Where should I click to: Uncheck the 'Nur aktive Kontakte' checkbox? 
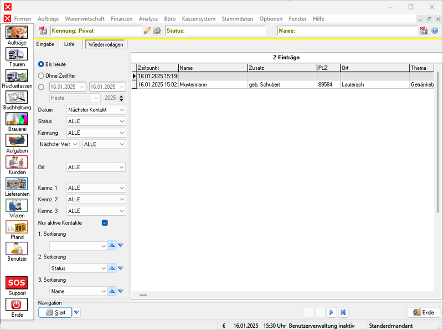coord(105,223)
